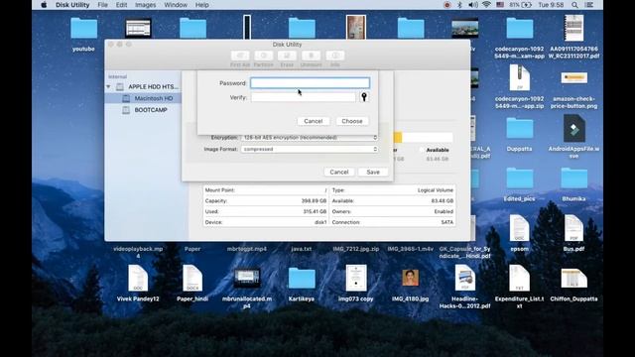Click the First Aid toolbar icon
The height and width of the screenshot is (357, 635).
click(240, 56)
